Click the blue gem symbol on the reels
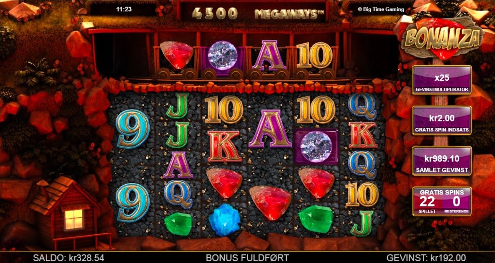The height and width of the screenshot is (263, 495). (225, 219)
